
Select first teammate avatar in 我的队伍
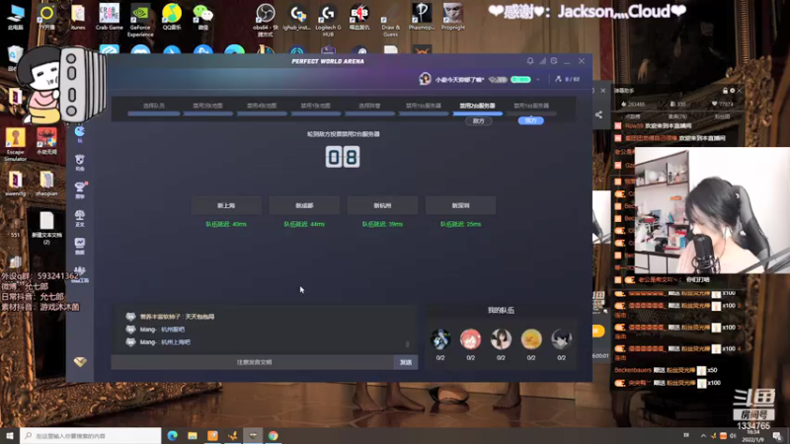coord(440,339)
